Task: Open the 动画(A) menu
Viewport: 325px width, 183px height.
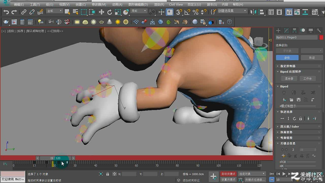Action: tap(117, 5)
